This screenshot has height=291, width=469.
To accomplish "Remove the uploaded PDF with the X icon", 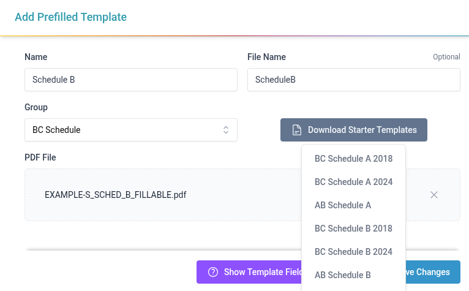I will pyautogui.click(x=434, y=195).
